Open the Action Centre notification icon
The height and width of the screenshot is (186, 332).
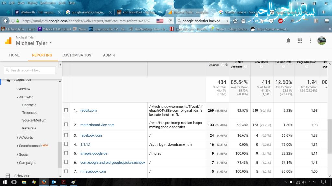click(323, 182)
